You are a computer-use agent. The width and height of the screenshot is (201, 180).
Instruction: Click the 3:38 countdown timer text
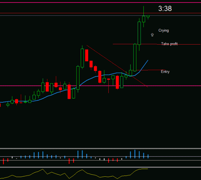pyautogui.click(x=165, y=9)
